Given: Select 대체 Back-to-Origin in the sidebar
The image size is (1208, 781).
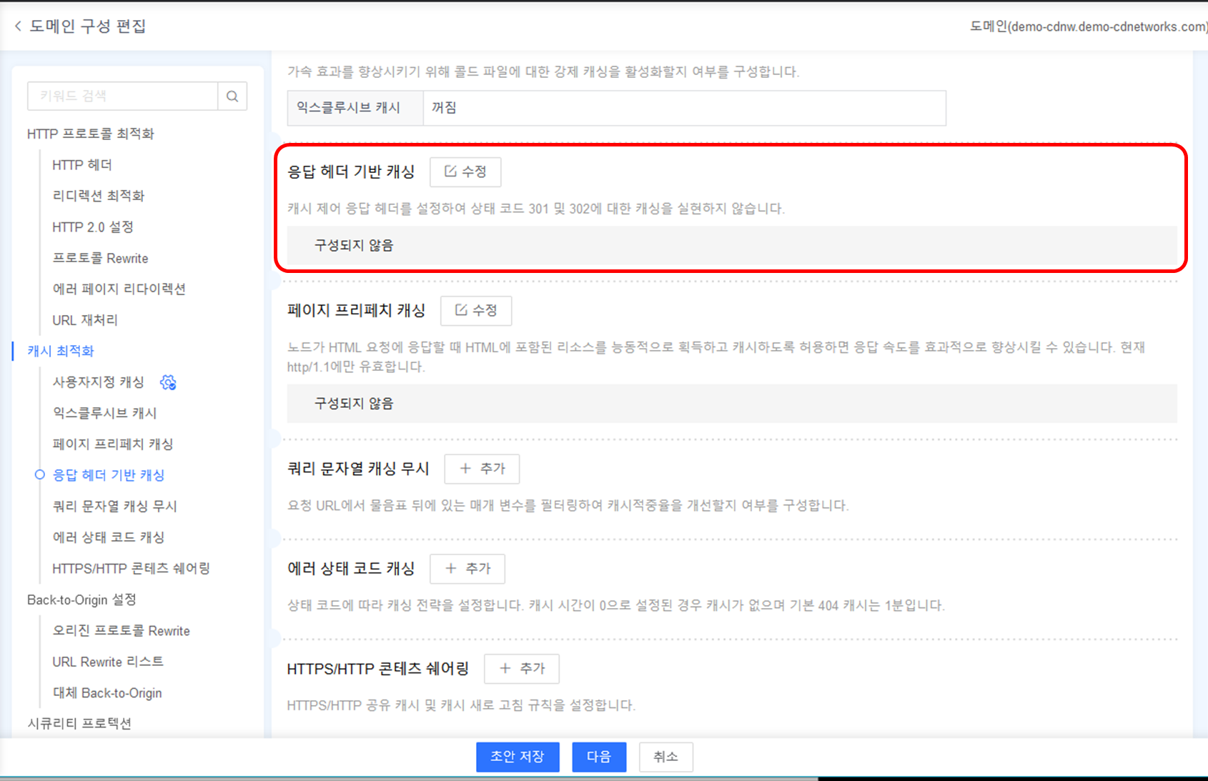Looking at the screenshot, I should [107, 692].
